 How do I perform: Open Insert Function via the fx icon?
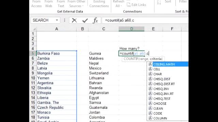click(95, 20)
